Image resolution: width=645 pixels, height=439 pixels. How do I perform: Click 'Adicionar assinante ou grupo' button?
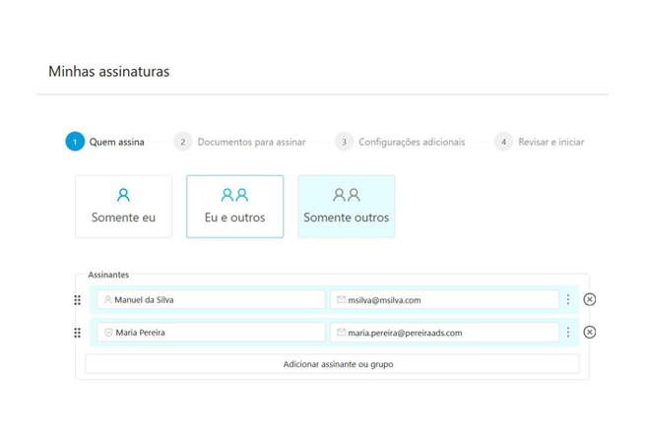[332, 364]
